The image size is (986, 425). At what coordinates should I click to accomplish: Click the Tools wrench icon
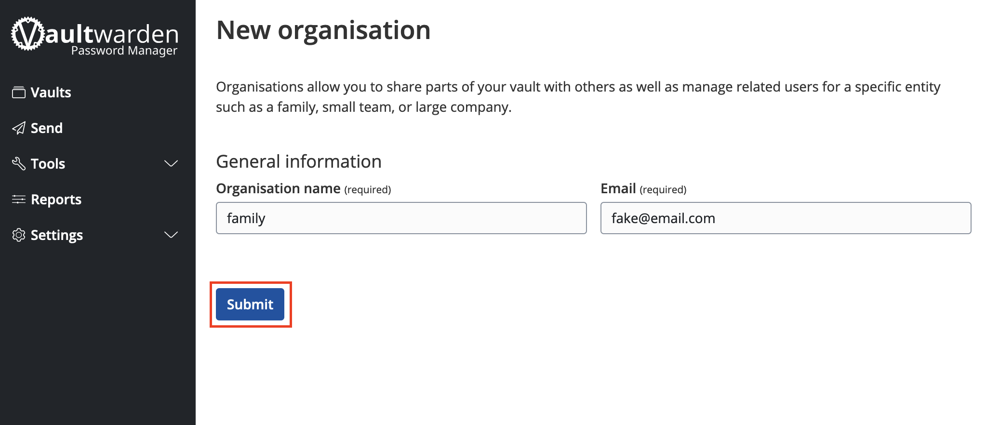(x=19, y=163)
